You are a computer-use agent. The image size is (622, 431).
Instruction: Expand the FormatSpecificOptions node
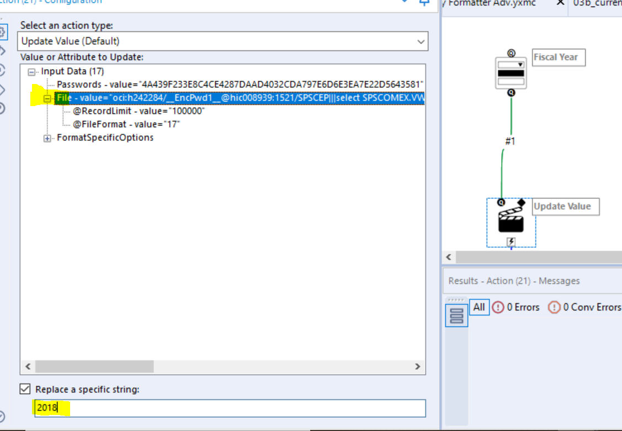pos(47,138)
